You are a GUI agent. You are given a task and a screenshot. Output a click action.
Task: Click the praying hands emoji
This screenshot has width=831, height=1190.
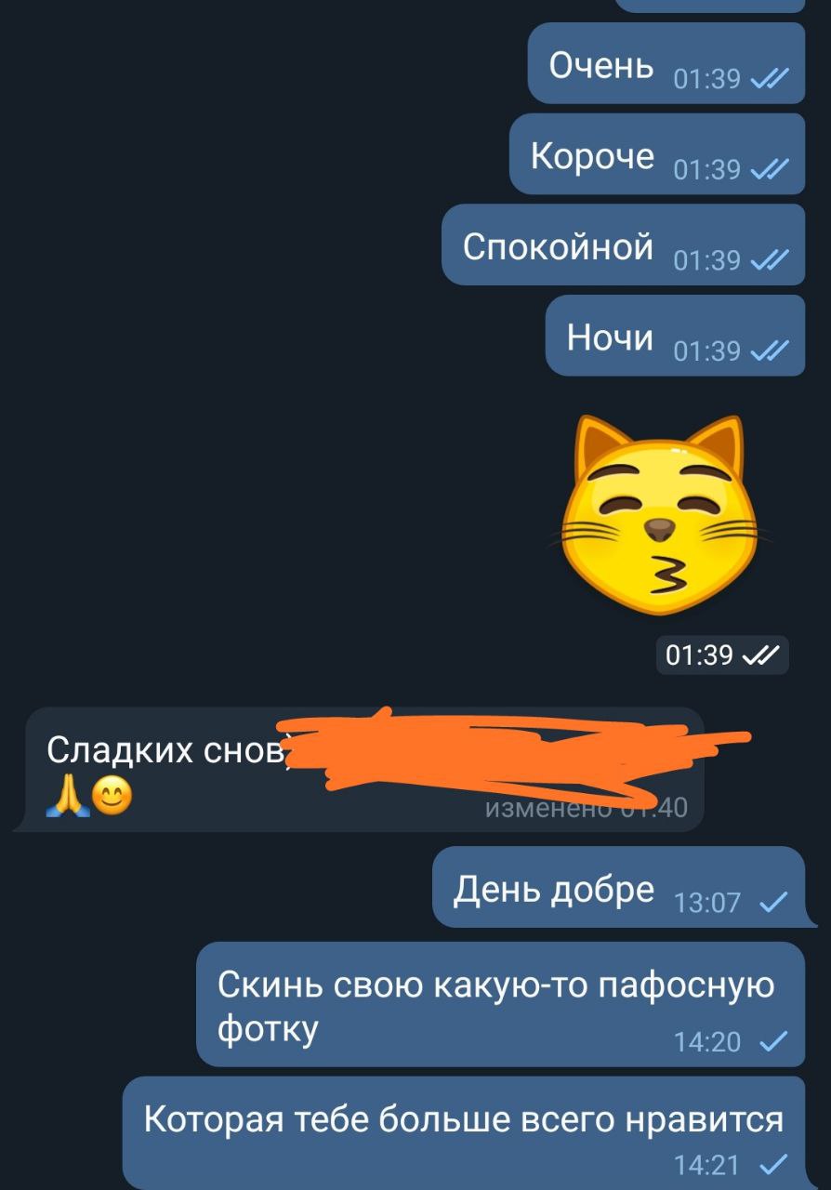pyautogui.click(x=67, y=796)
